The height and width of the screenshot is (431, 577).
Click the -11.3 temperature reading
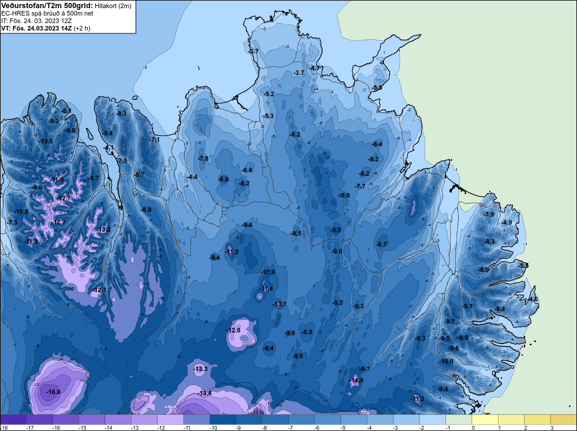[418, 399]
